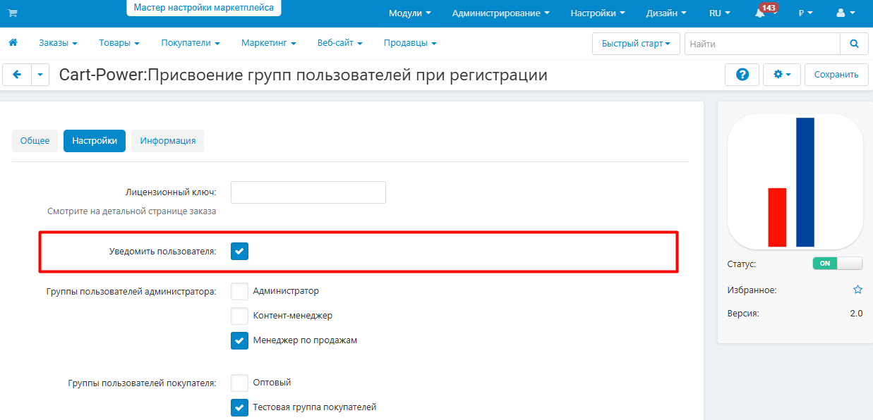873x420 pixels.
Task: Open the help question mark icon
Action: pyautogui.click(x=742, y=75)
